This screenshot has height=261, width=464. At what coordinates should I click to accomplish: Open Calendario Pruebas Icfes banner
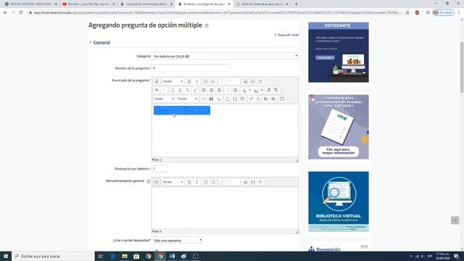(339, 127)
